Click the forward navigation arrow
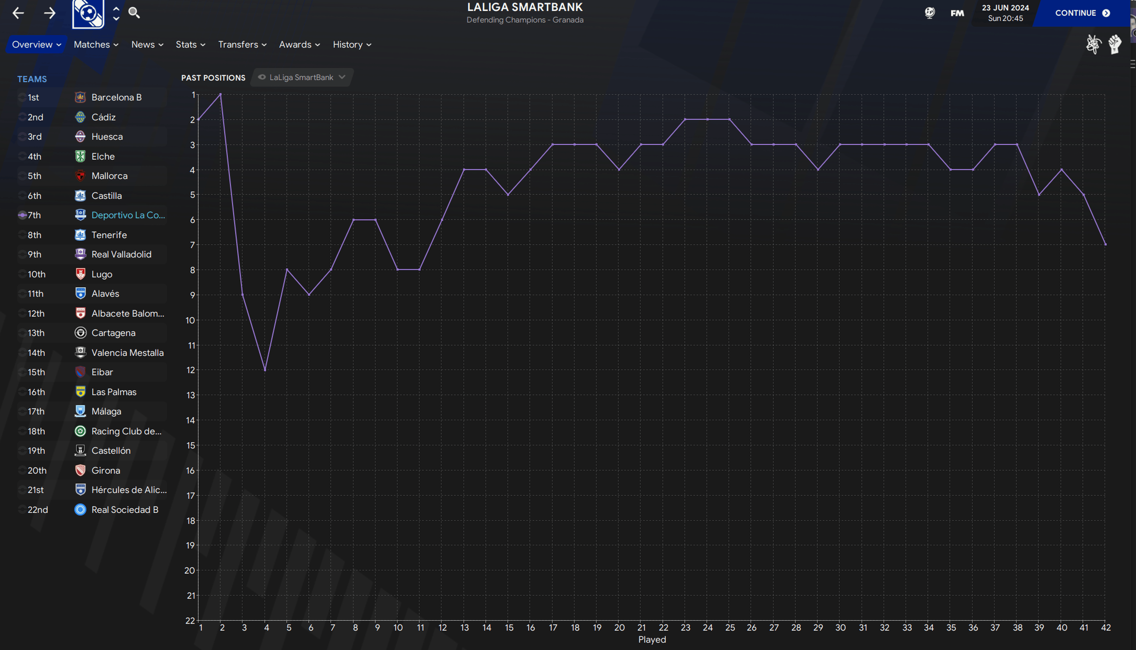 pyautogui.click(x=49, y=13)
